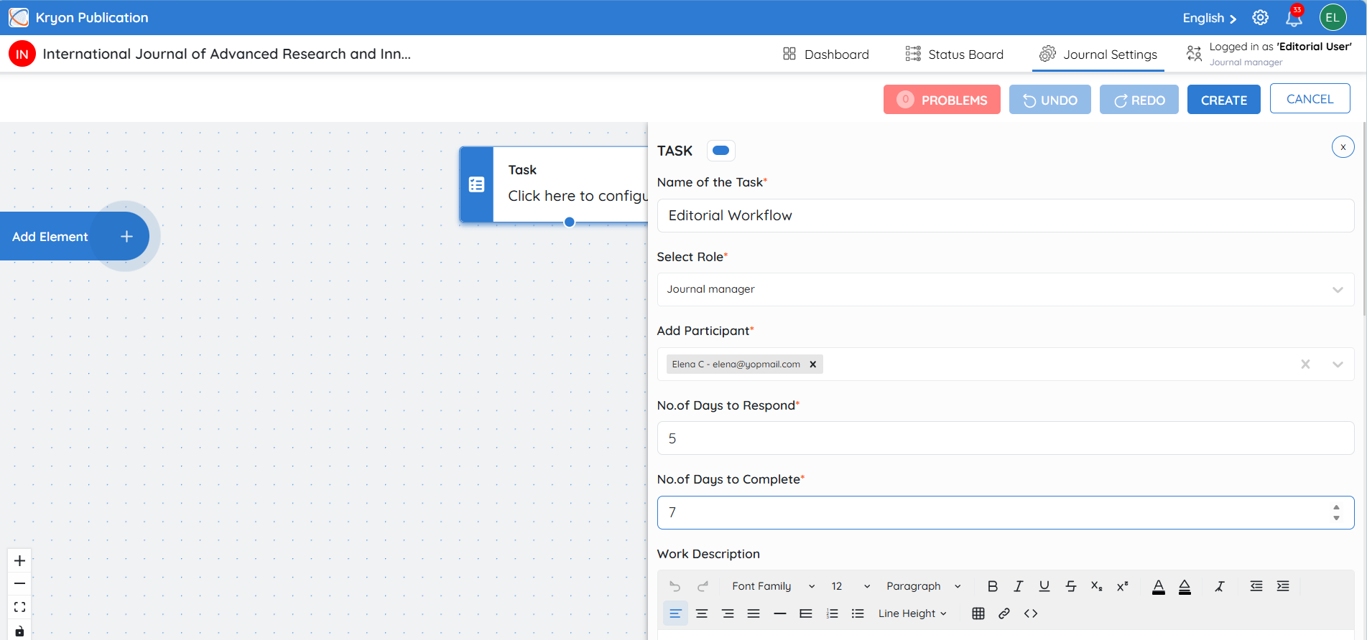Insert numbered list in editor
The width and height of the screenshot is (1367, 640).
832,613
